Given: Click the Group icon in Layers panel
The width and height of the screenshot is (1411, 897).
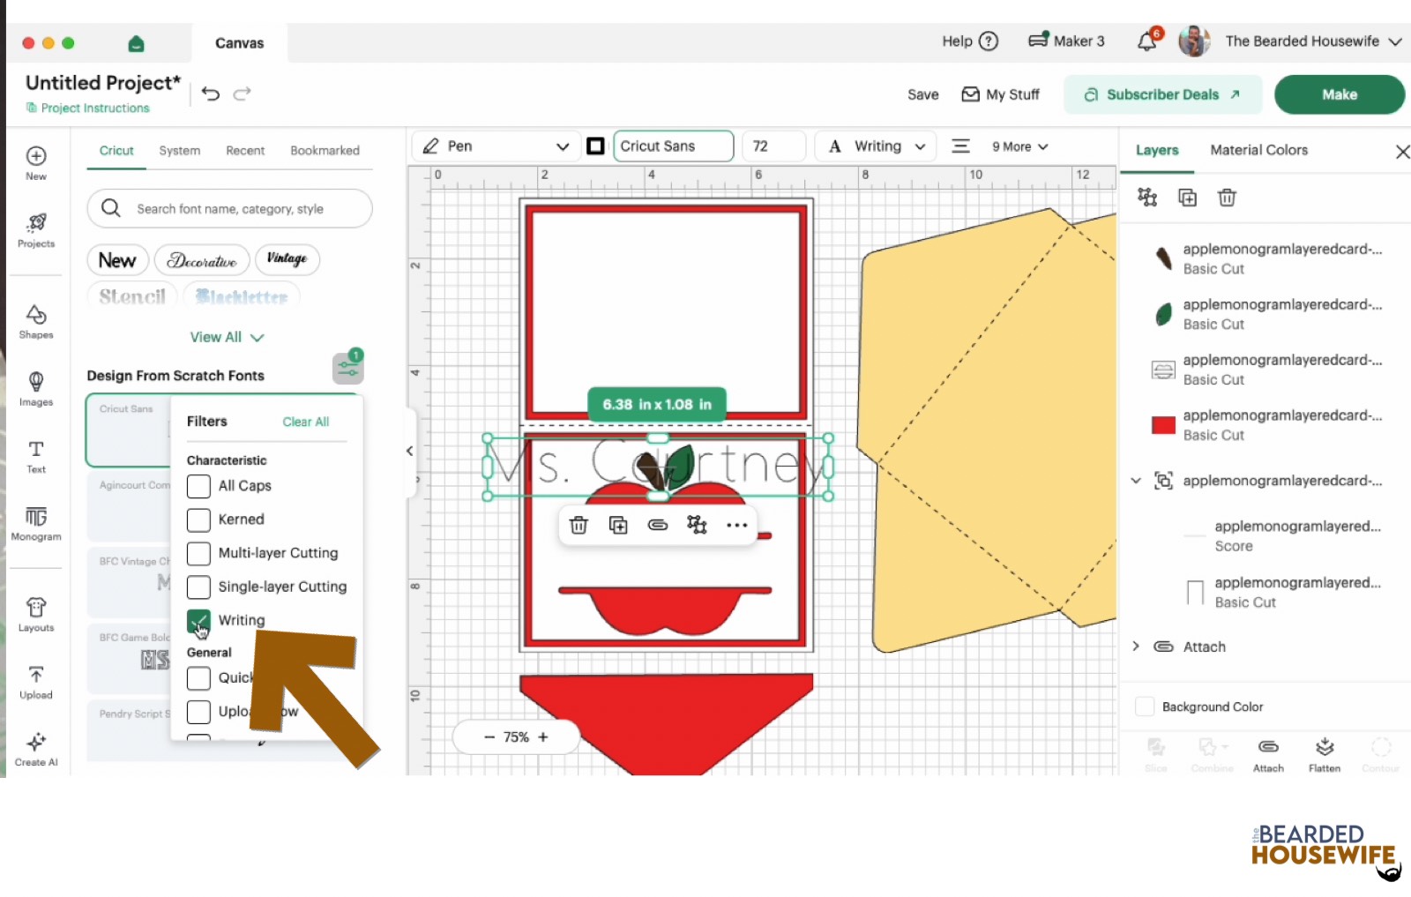Looking at the screenshot, I should pyautogui.click(x=1147, y=197).
